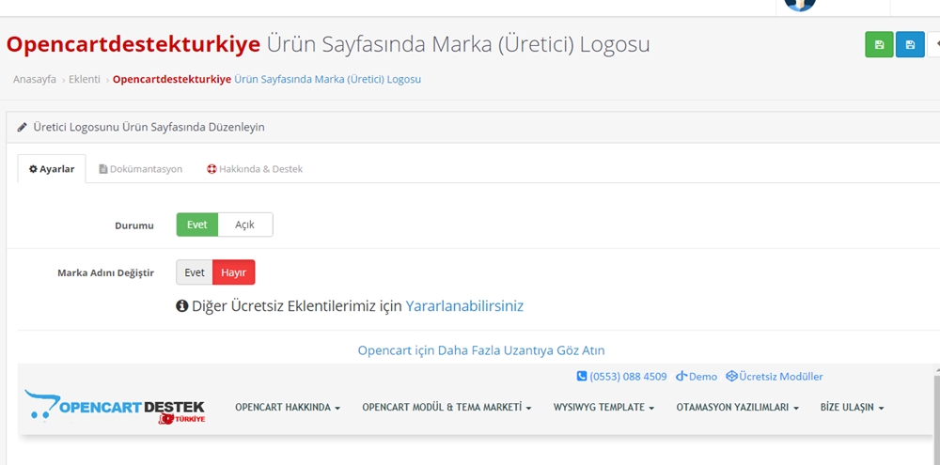940x465 pixels.
Task: Click the Demo icon in banner
Action: [681, 377]
